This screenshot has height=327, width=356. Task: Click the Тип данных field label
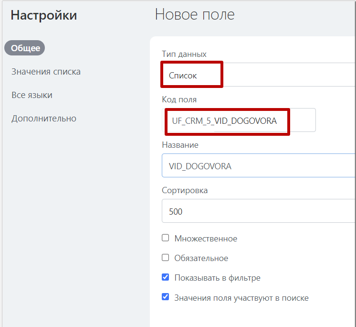[184, 54]
